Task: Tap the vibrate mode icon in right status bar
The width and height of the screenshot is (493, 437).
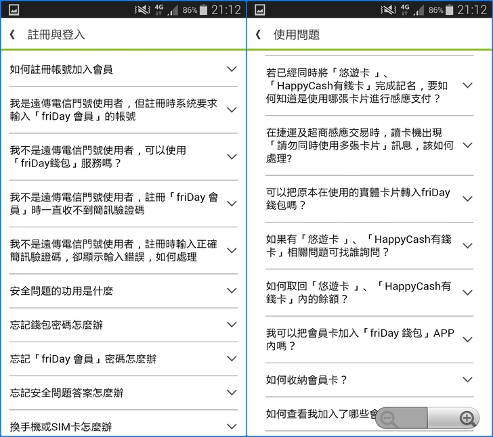Action: click(x=388, y=9)
